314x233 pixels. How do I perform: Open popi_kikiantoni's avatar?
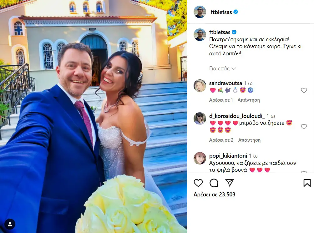pyautogui.click(x=200, y=158)
